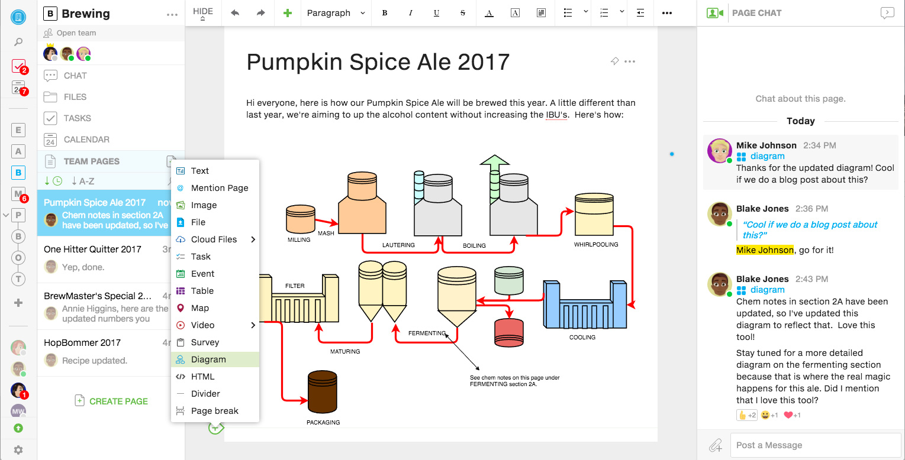Expand the Cloud Files submenu
Viewport: 905px width, 460px height.
(253, 239)
